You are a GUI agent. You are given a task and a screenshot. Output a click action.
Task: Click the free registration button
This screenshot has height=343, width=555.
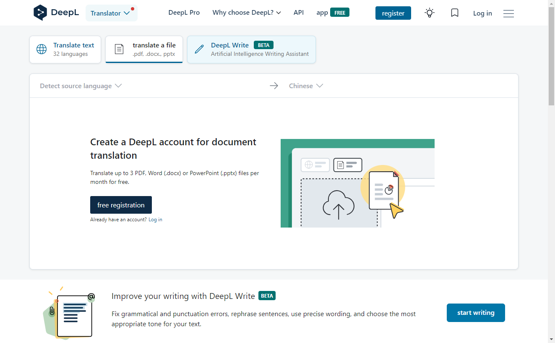coord(121,205)
